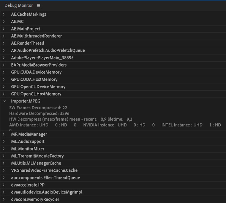Expand the auc.components.EffectThreadQueue chevron

(x=4, y=177)
